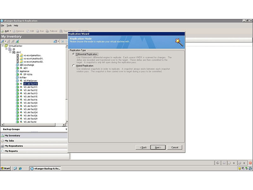253x190 pixels.
Task: Click the Edit toolbar button
Action: point(30,31)
